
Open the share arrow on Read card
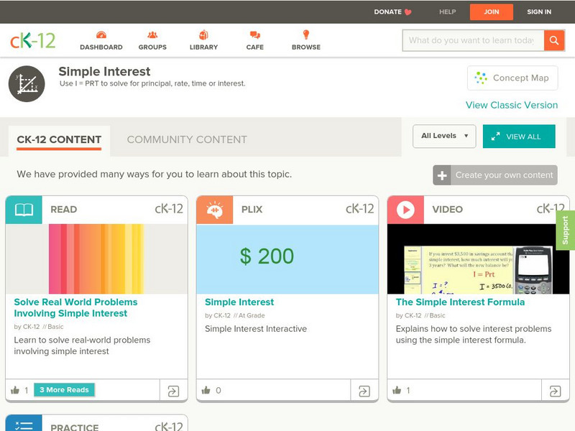pos(173,391)
